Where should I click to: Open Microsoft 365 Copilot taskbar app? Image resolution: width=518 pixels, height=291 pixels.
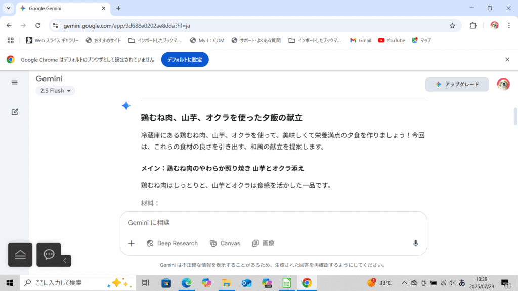pos(267,283)
